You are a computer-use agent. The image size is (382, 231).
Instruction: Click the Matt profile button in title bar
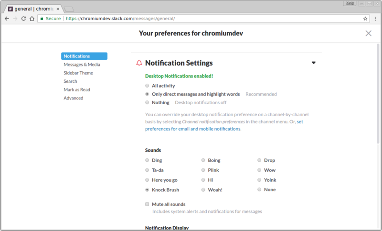(x=350, y=3)
